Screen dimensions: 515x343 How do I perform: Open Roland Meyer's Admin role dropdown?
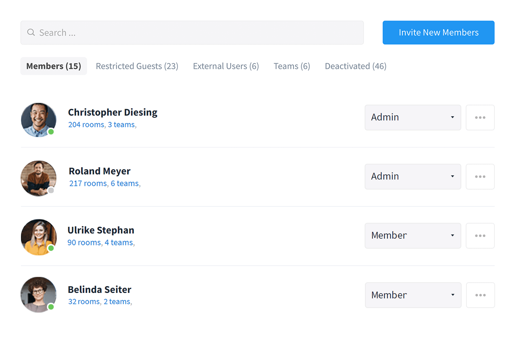(413, 177)
